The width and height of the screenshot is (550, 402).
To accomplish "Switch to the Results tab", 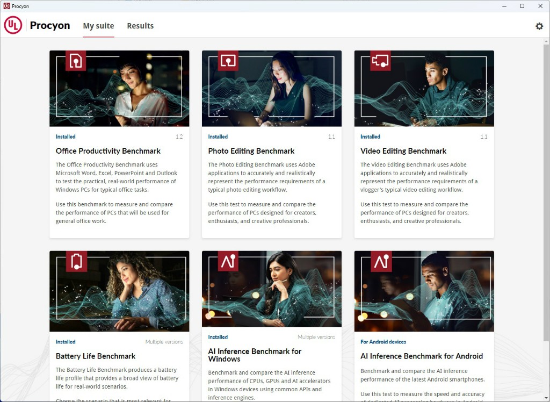I will tap(140, 26).
